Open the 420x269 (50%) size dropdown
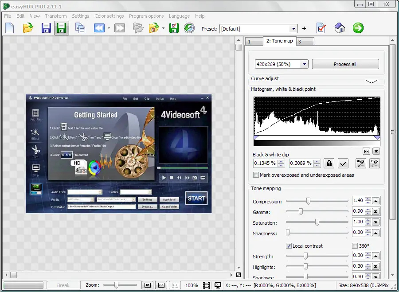This screenshot has height=292, width=399. tap(304, 64)
